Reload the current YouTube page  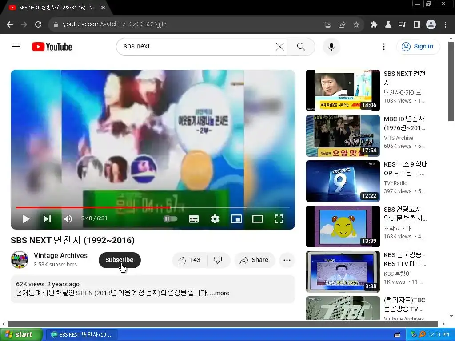[x=38, y=24]
